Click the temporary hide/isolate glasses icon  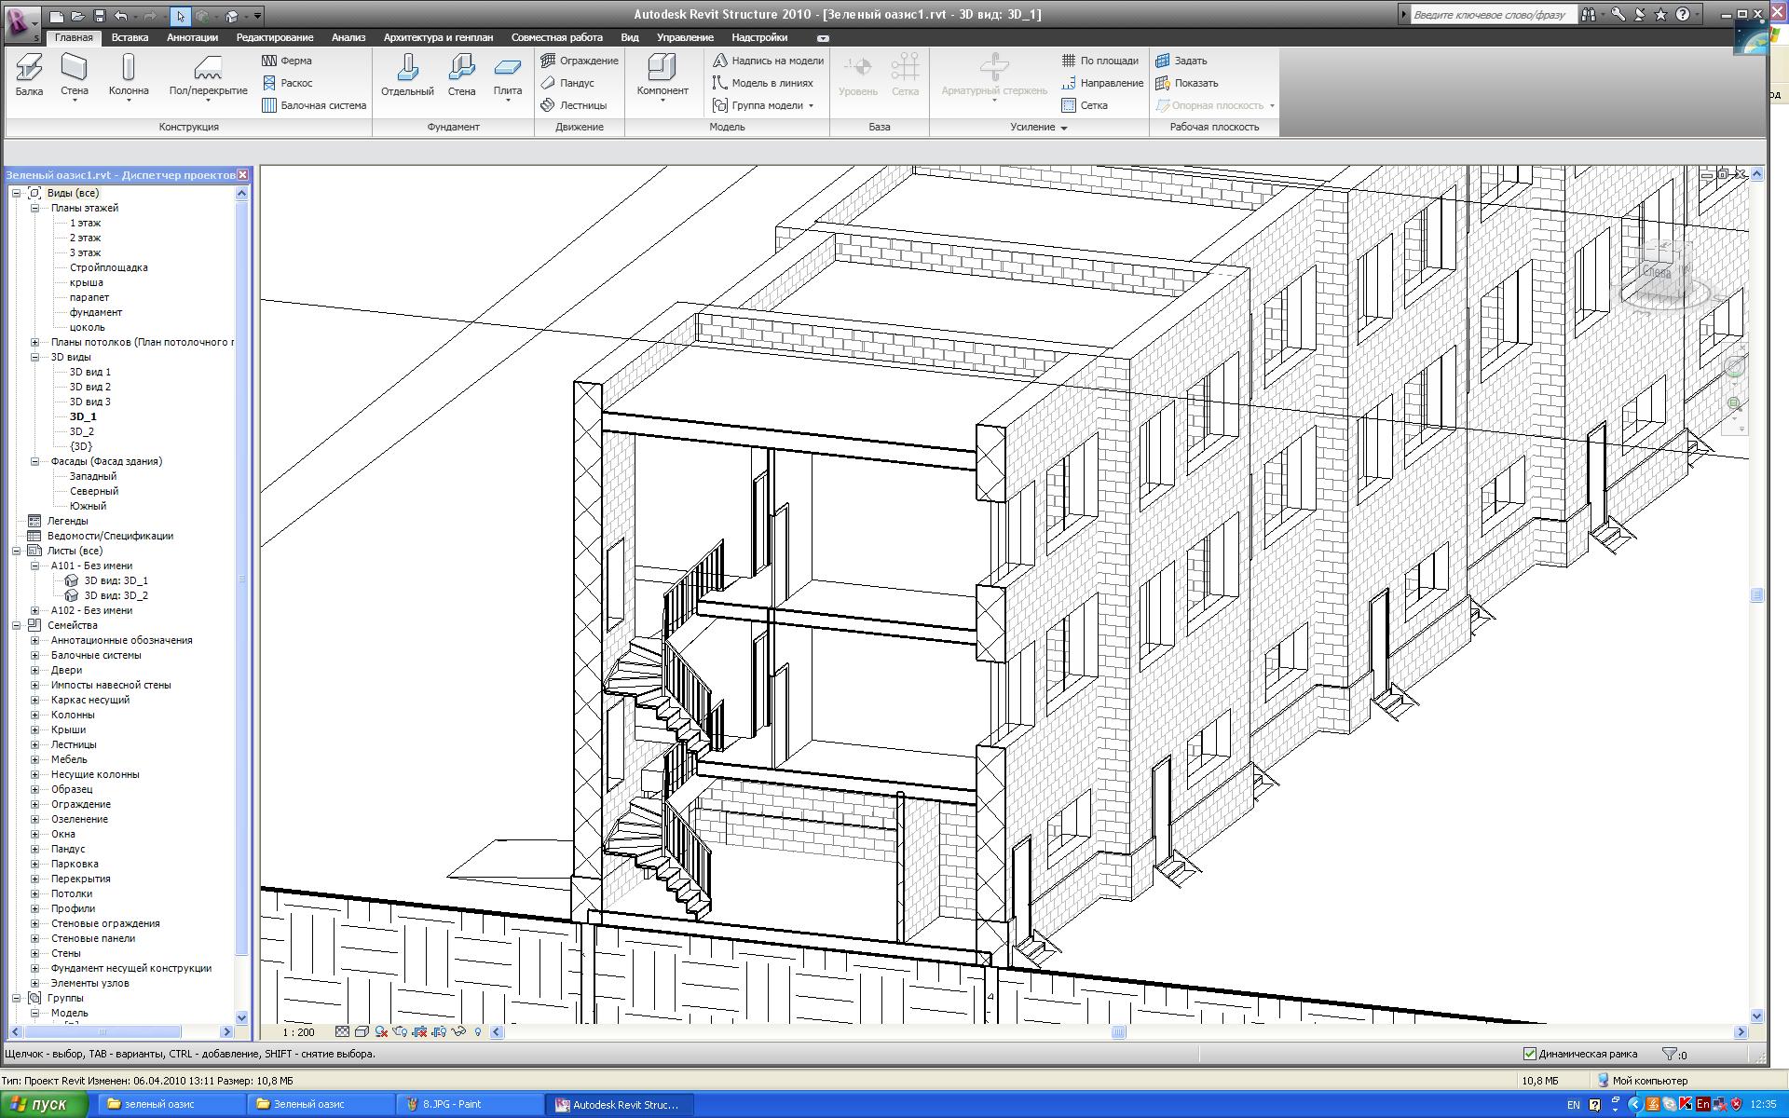pos(457,1032)
